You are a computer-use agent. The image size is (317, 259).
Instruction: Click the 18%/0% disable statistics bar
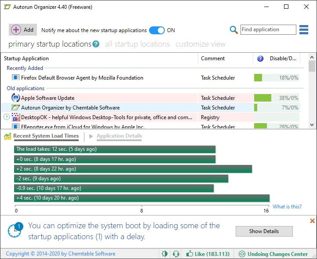click(277, 78)
